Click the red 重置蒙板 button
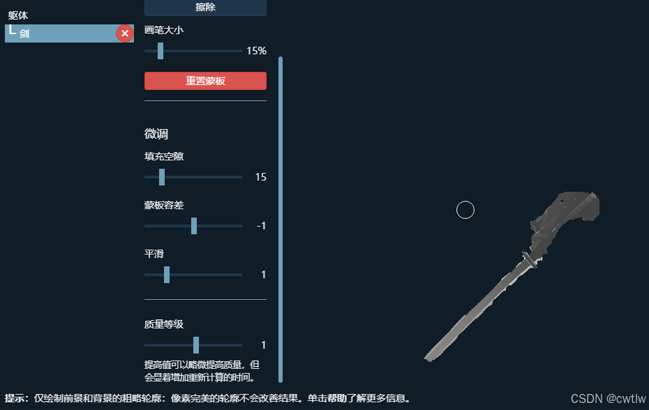 (205, 81)
